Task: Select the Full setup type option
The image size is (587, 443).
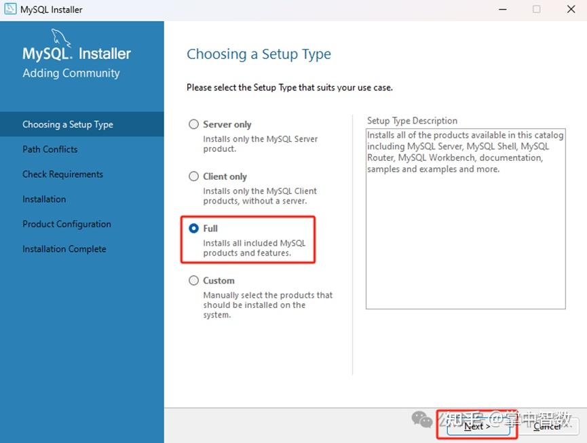Action: click(x=193, y=228)
